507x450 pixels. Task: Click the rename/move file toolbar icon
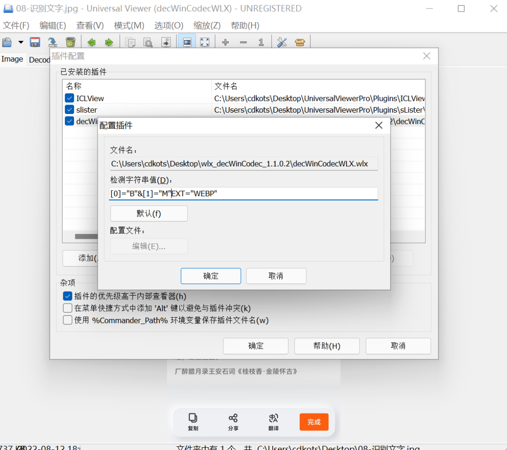(53, 42)
